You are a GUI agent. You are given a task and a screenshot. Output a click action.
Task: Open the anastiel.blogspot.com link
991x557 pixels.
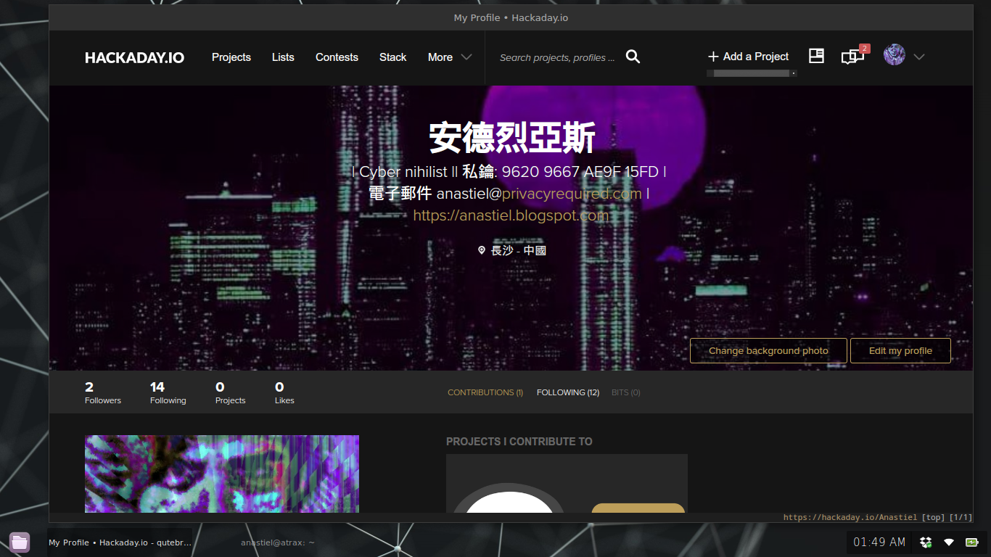(511, 215)
